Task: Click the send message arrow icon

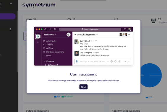Action: [x=125, y=61]
